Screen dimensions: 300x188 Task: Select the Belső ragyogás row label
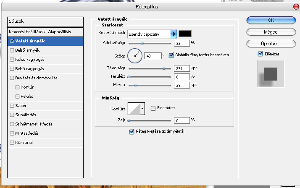click(x=29, y=68)
